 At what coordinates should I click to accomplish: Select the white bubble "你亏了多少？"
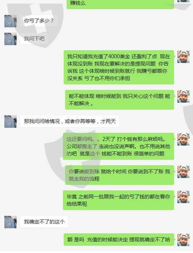point(39,21)
